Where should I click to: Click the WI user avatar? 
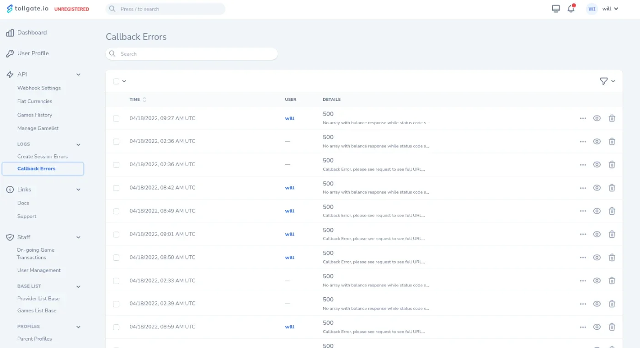(592, 9)
